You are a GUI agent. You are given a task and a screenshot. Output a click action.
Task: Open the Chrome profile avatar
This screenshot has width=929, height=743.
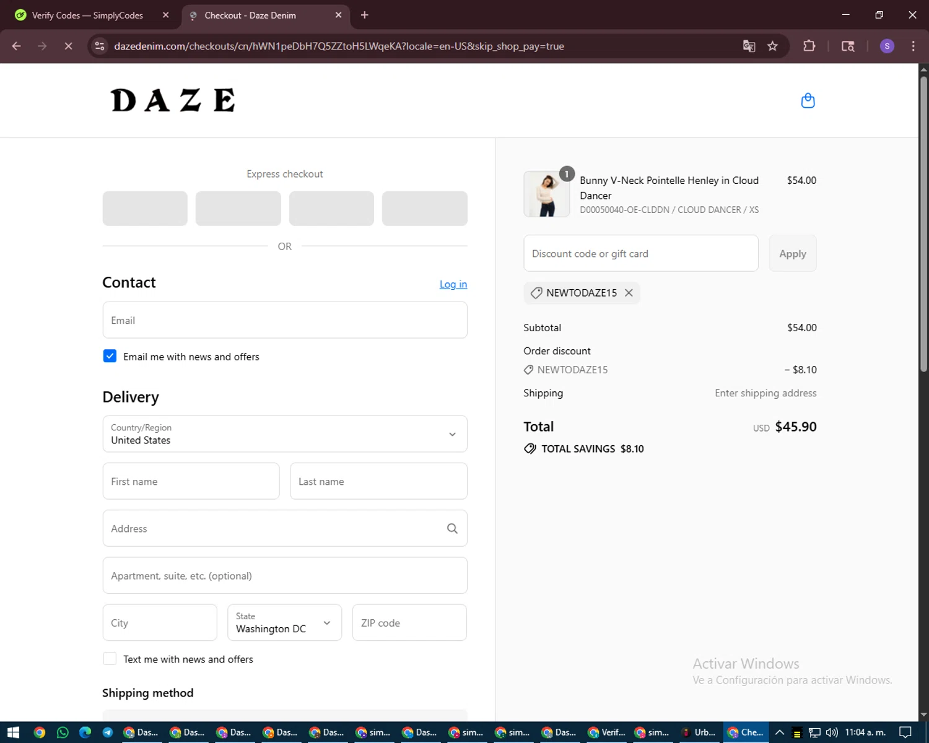click(x=887, y=46)
